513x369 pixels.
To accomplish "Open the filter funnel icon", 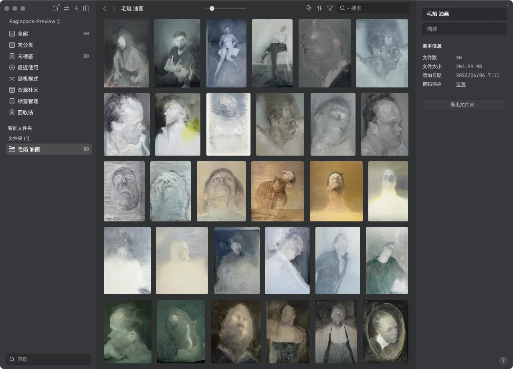I will click(x=330, y=8).
